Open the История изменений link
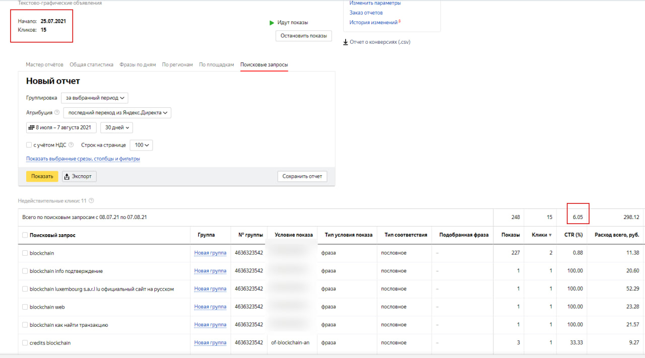 click(373, 23)
